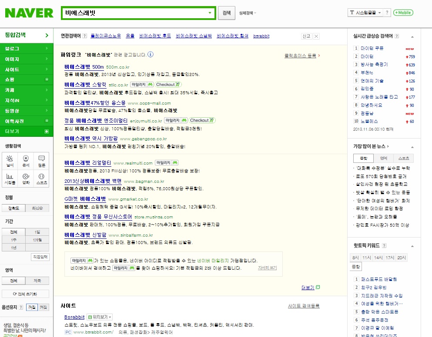Screen dimensions: 432x337
Task: Set search area to 제목
Action: coord(37,281)
